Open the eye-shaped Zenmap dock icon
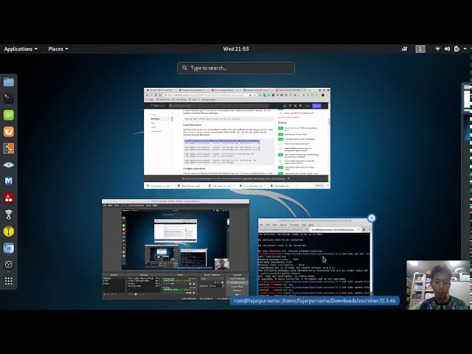 coord(8,164)
